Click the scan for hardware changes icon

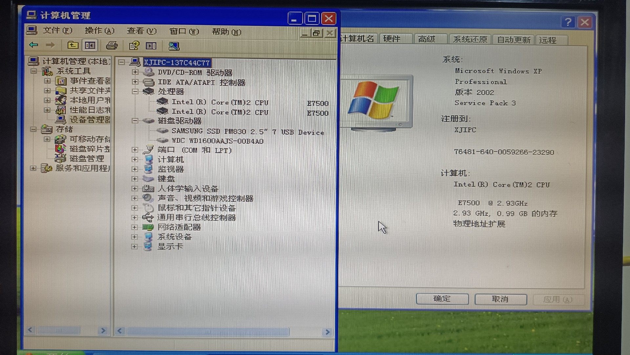pyautogui.click(x=174, y=46)
